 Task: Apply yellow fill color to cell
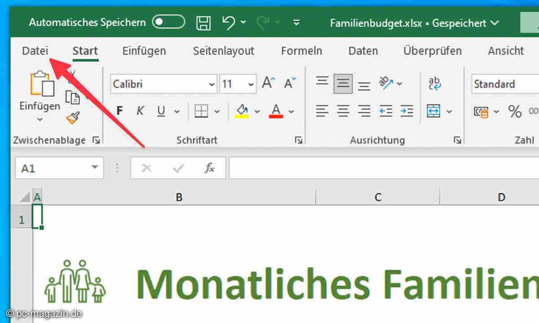click(242, 111)
